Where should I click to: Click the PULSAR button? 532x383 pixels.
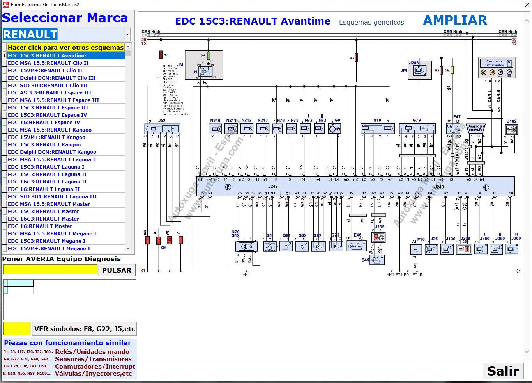tap(117, 270)
